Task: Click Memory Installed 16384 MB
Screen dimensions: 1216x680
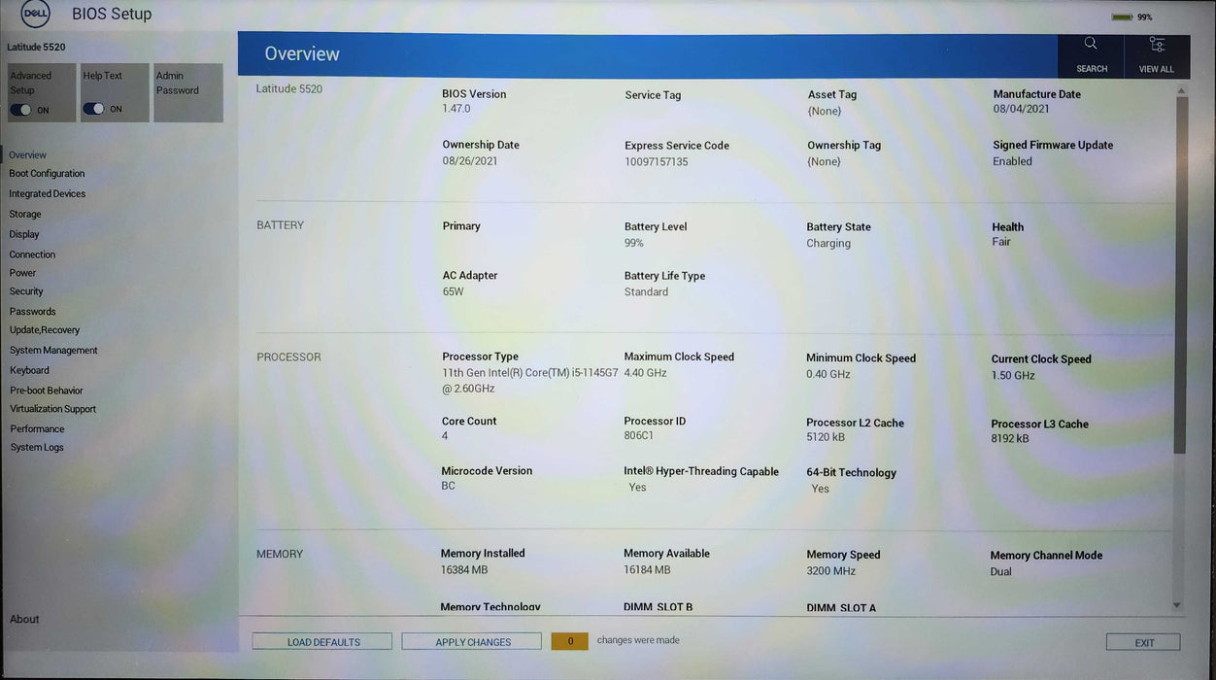Action: point(464,570)
